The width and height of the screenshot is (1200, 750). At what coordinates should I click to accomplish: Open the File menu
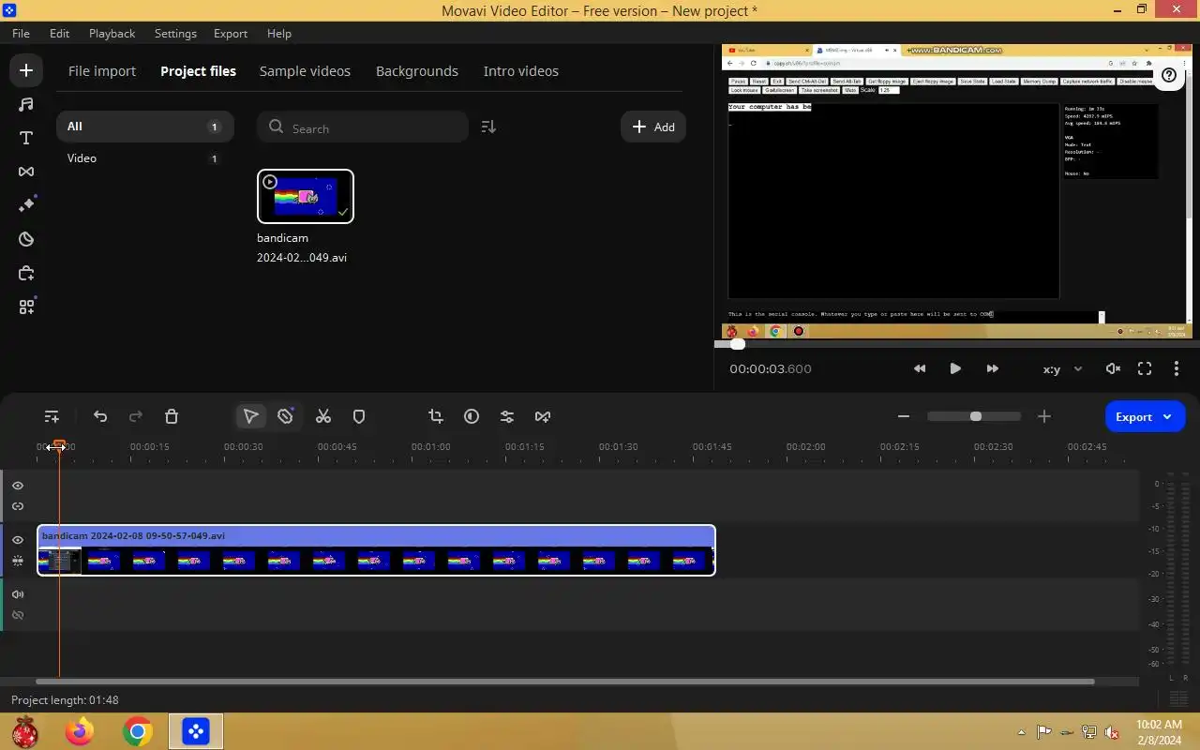(21, 33)
